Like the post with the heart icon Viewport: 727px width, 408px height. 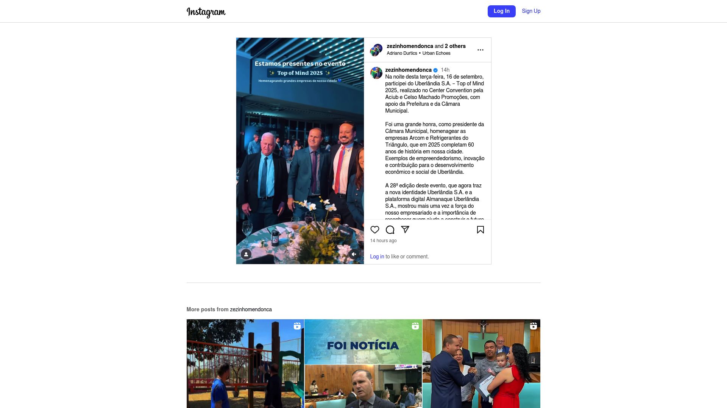[374, 230]
